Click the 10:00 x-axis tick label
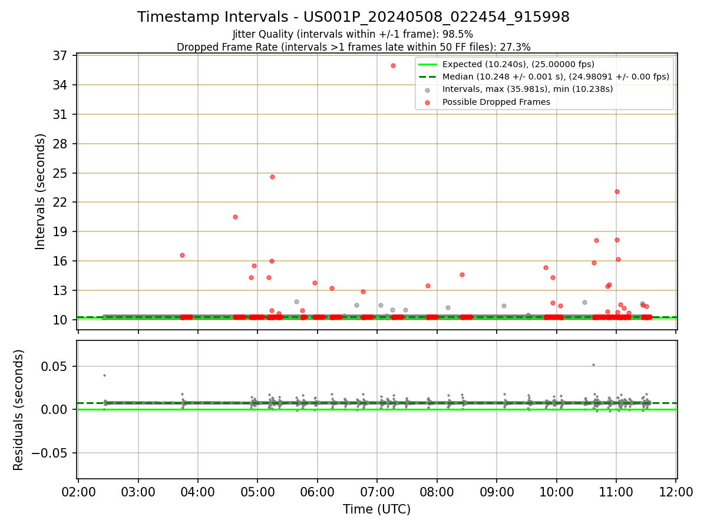 [557, 492]
